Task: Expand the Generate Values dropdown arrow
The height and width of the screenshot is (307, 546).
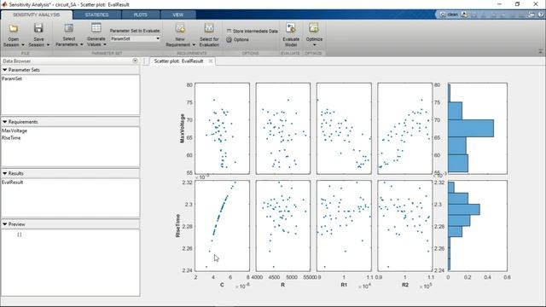Action: [x=105, y=44]
